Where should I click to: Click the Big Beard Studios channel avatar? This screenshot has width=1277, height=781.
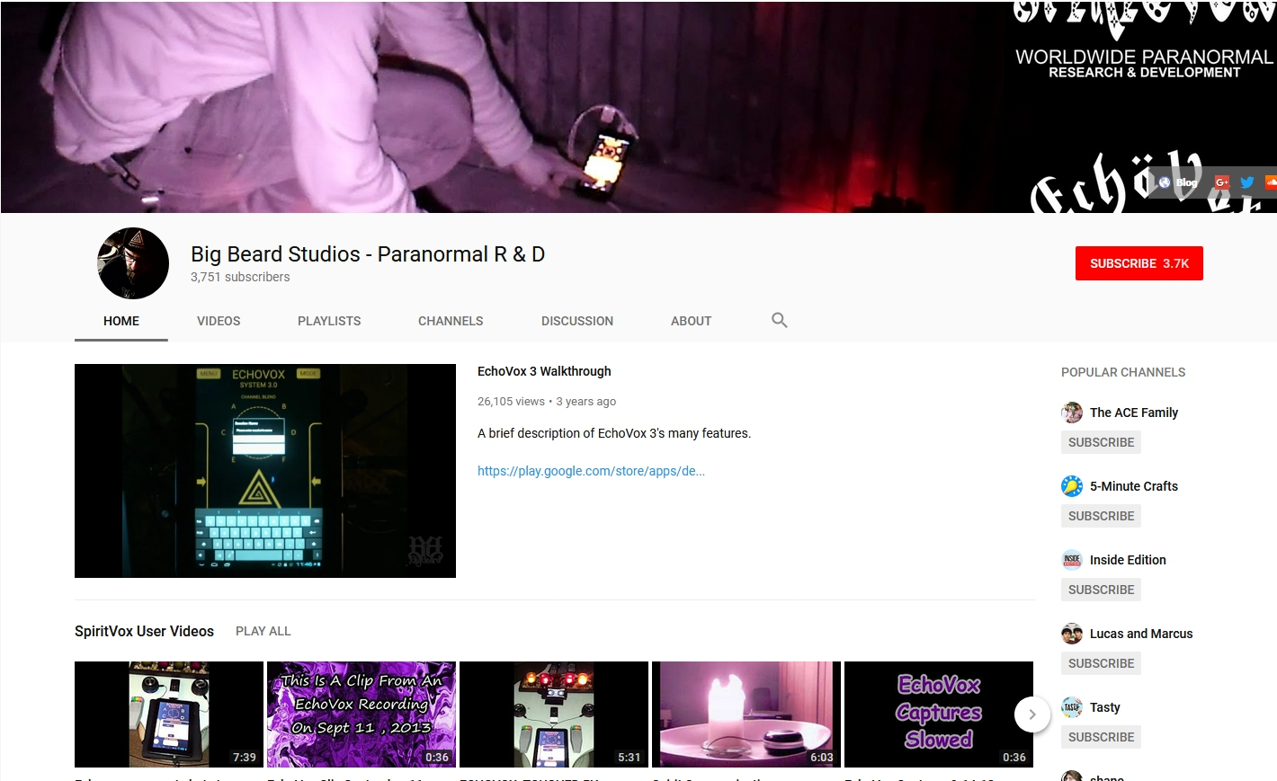[133, 263]
